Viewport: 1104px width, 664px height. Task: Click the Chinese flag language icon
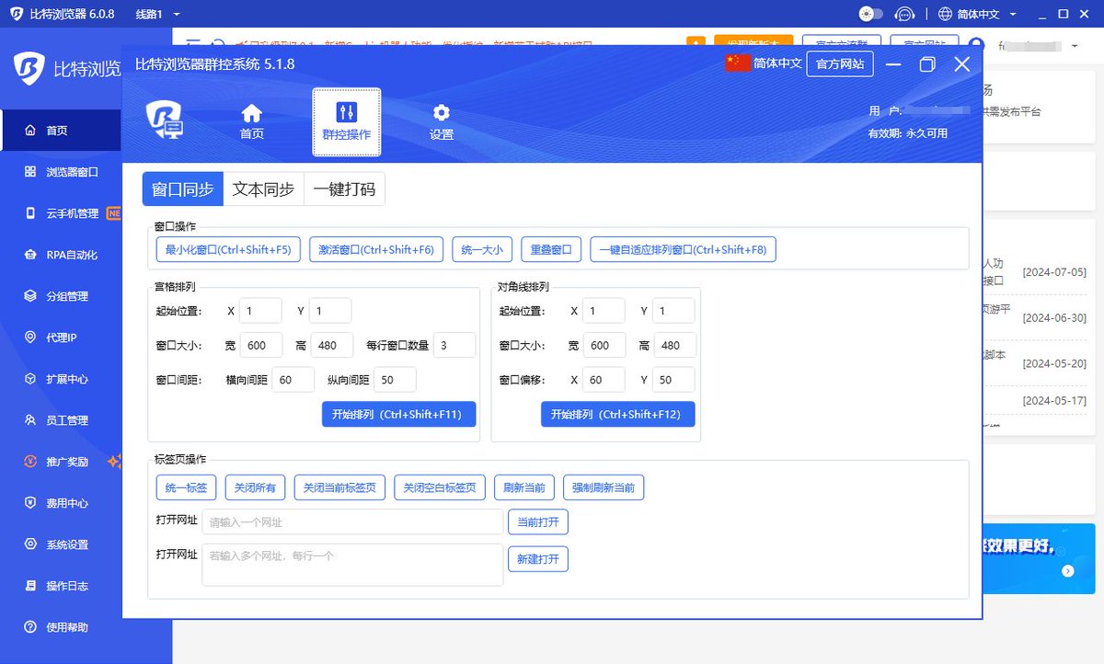(x=738, y=63)
